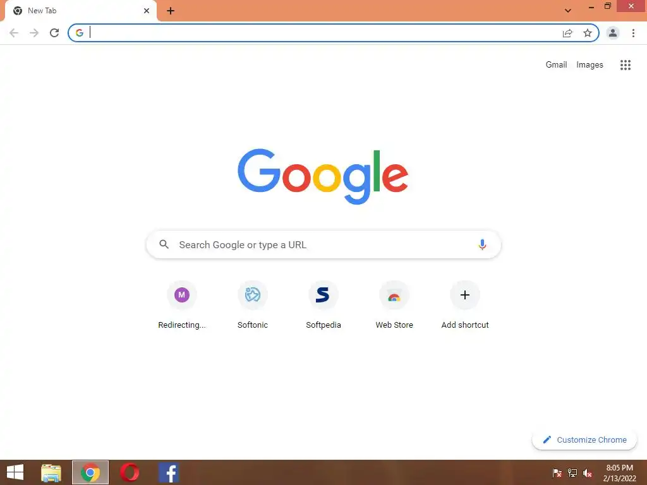
Task: Open the Windows Start menu
Action: [x=15, y=472]
